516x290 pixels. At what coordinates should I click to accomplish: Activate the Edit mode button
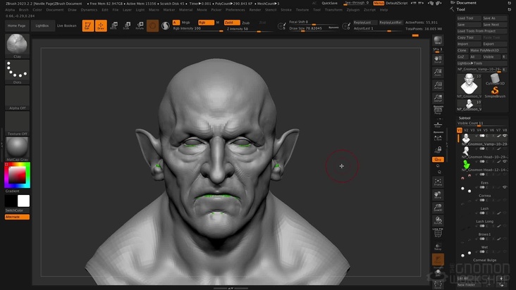click(88, 25)
